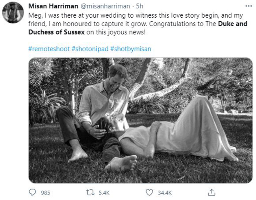
Task: Click the bold Duke and Duchess text
Action: [x=138, y=28]
